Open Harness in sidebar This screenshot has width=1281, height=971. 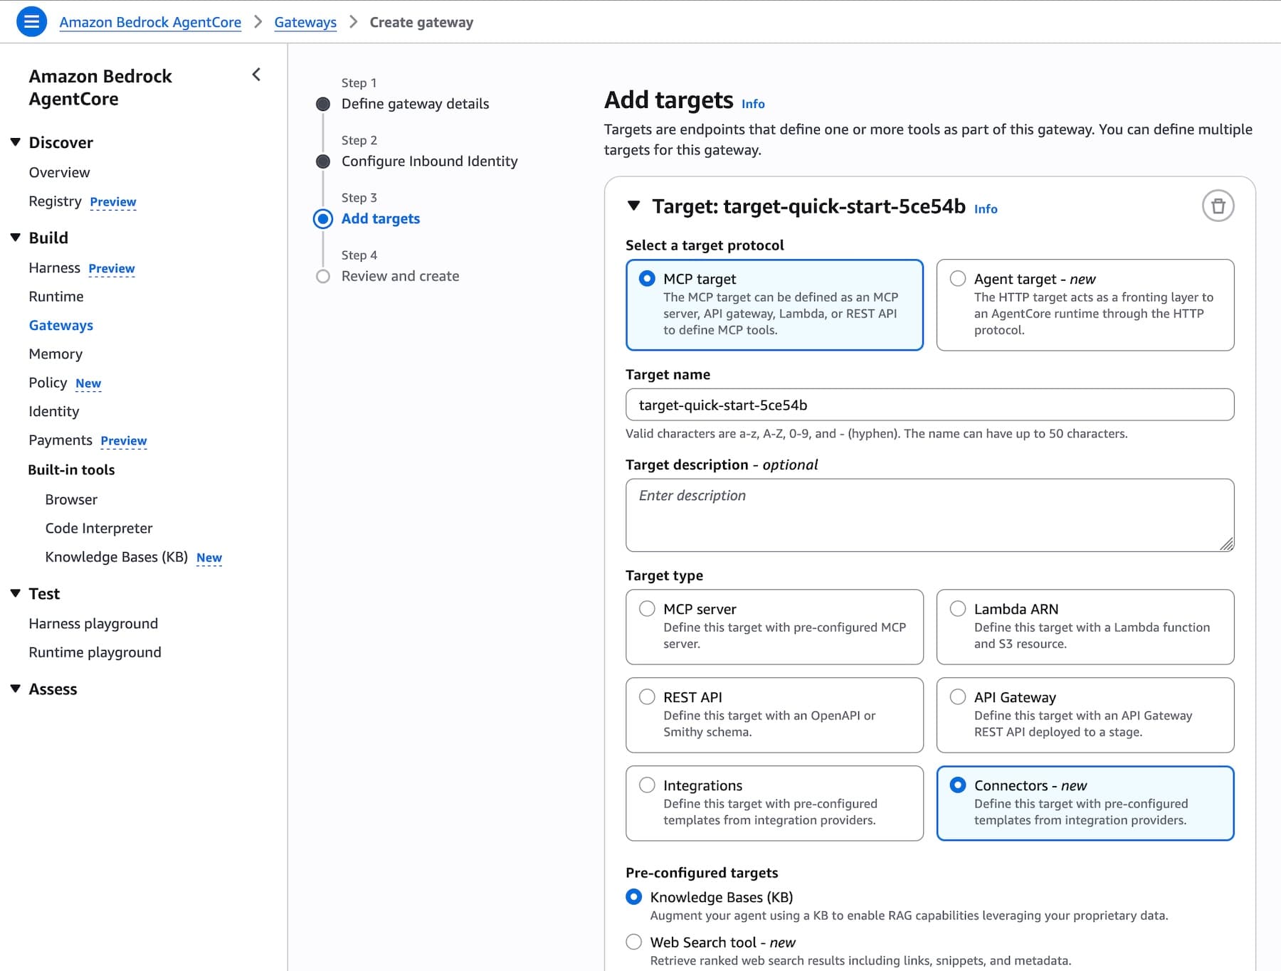[54, 267]
